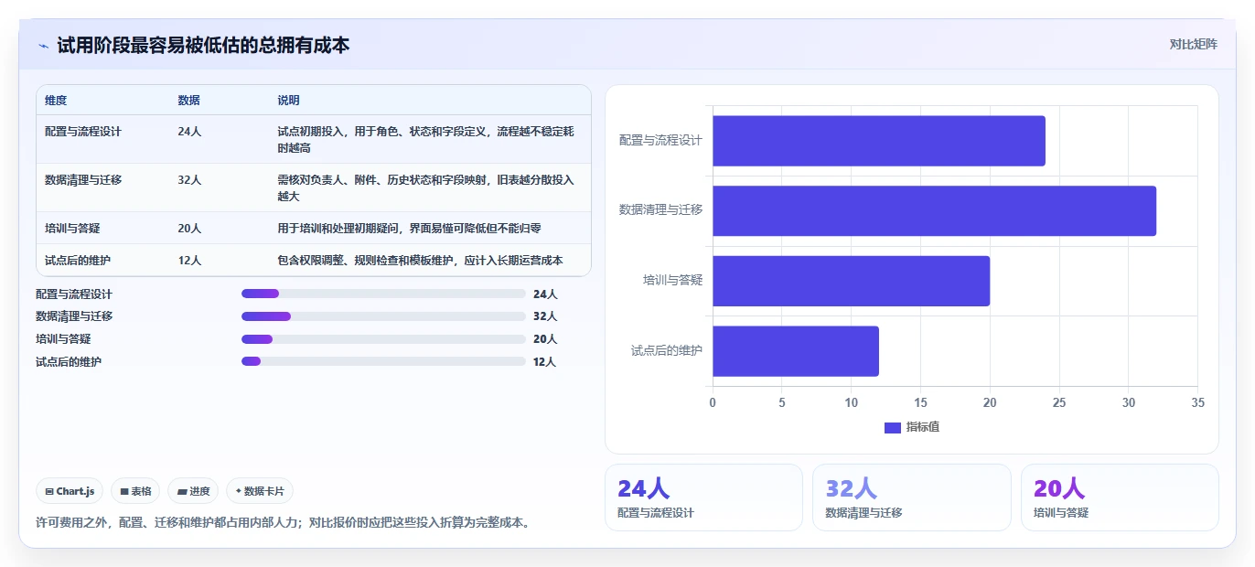Click the title 试用阶段最容易被低估的总拥有成本

point(203,45)
